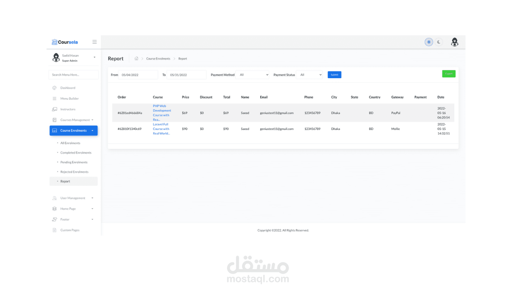Open Laravel Full Course link
The height and width of the screenshot is (290, 516).
click(161, 129)
